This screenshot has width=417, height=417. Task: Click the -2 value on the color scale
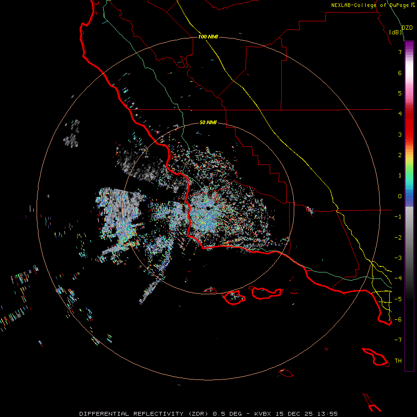[x=398, y=238]
